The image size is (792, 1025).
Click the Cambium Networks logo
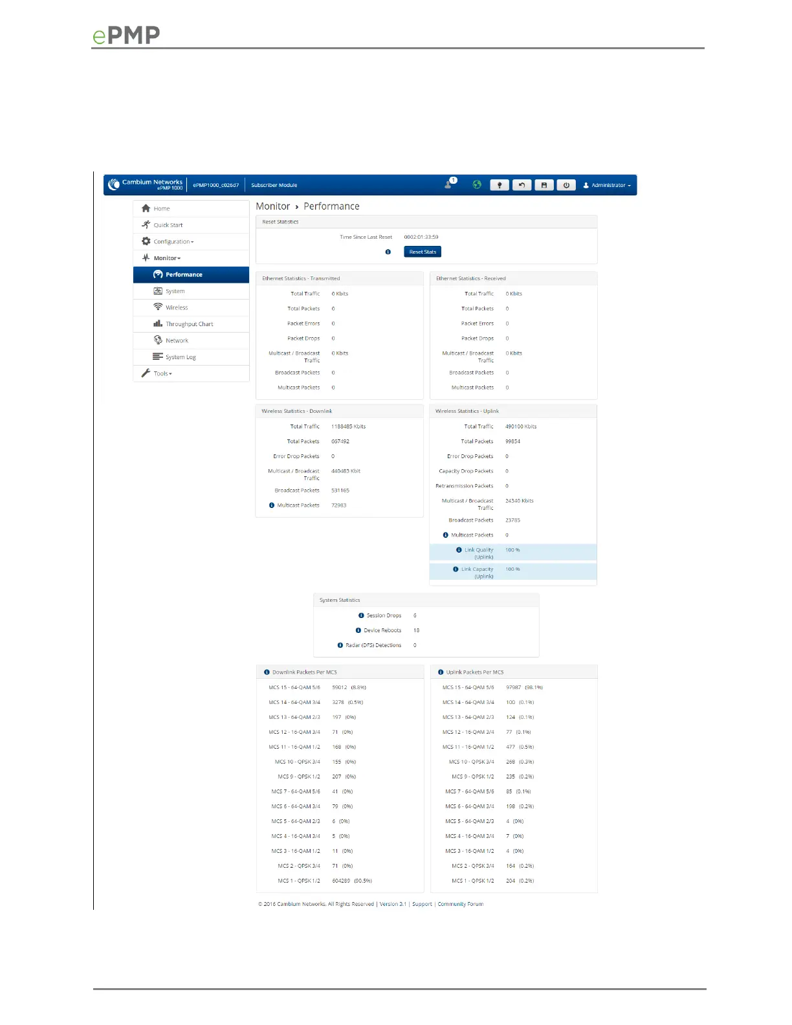tap(146, 184)
